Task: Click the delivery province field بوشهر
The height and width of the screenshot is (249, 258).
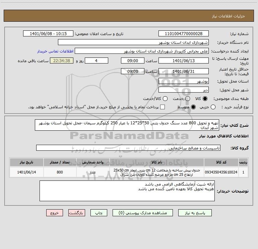Action: coord(184,81)
